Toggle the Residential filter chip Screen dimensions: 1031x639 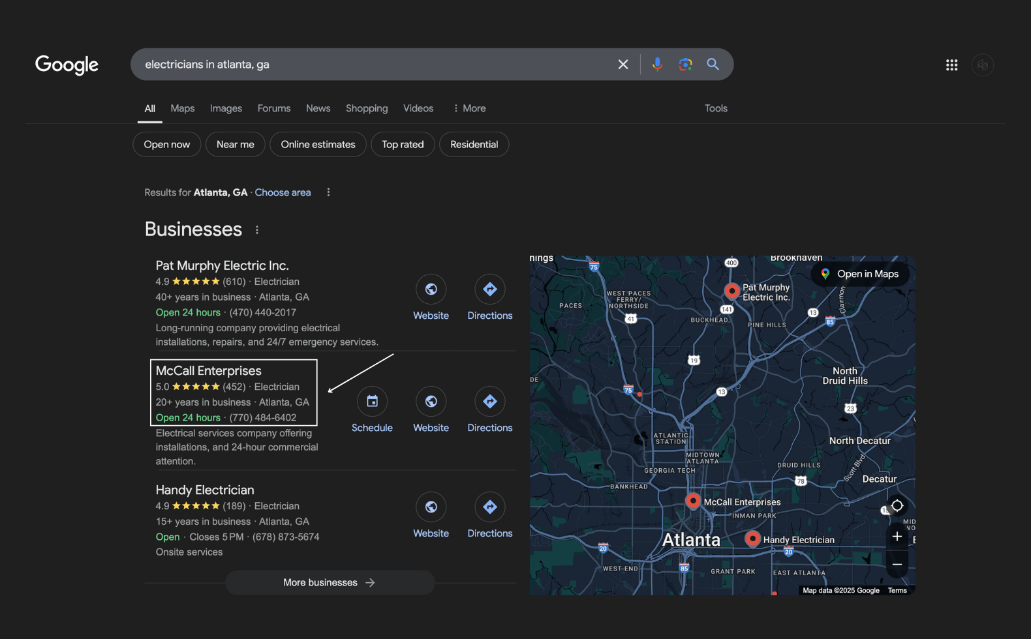click(x=474, y=145)
